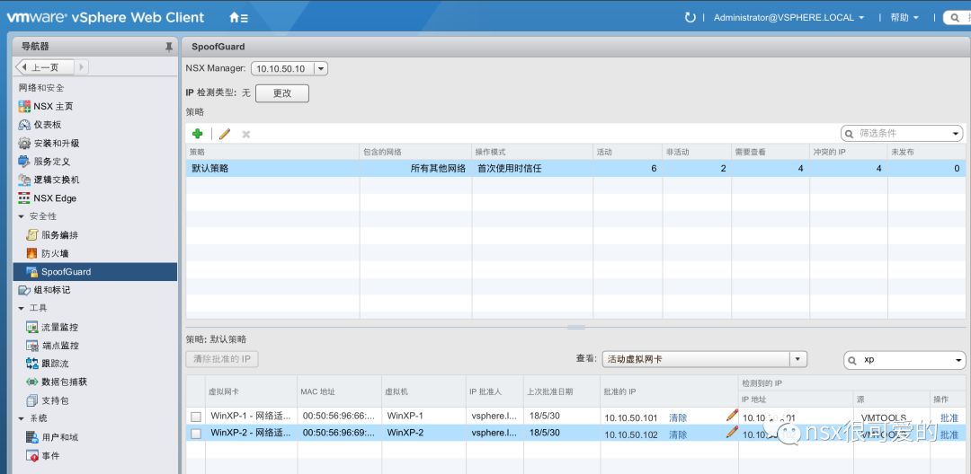The height and width of the screenshot is (474, 971).
Task: Click 批准 link for WinXP-2 row
Action: 949,435
